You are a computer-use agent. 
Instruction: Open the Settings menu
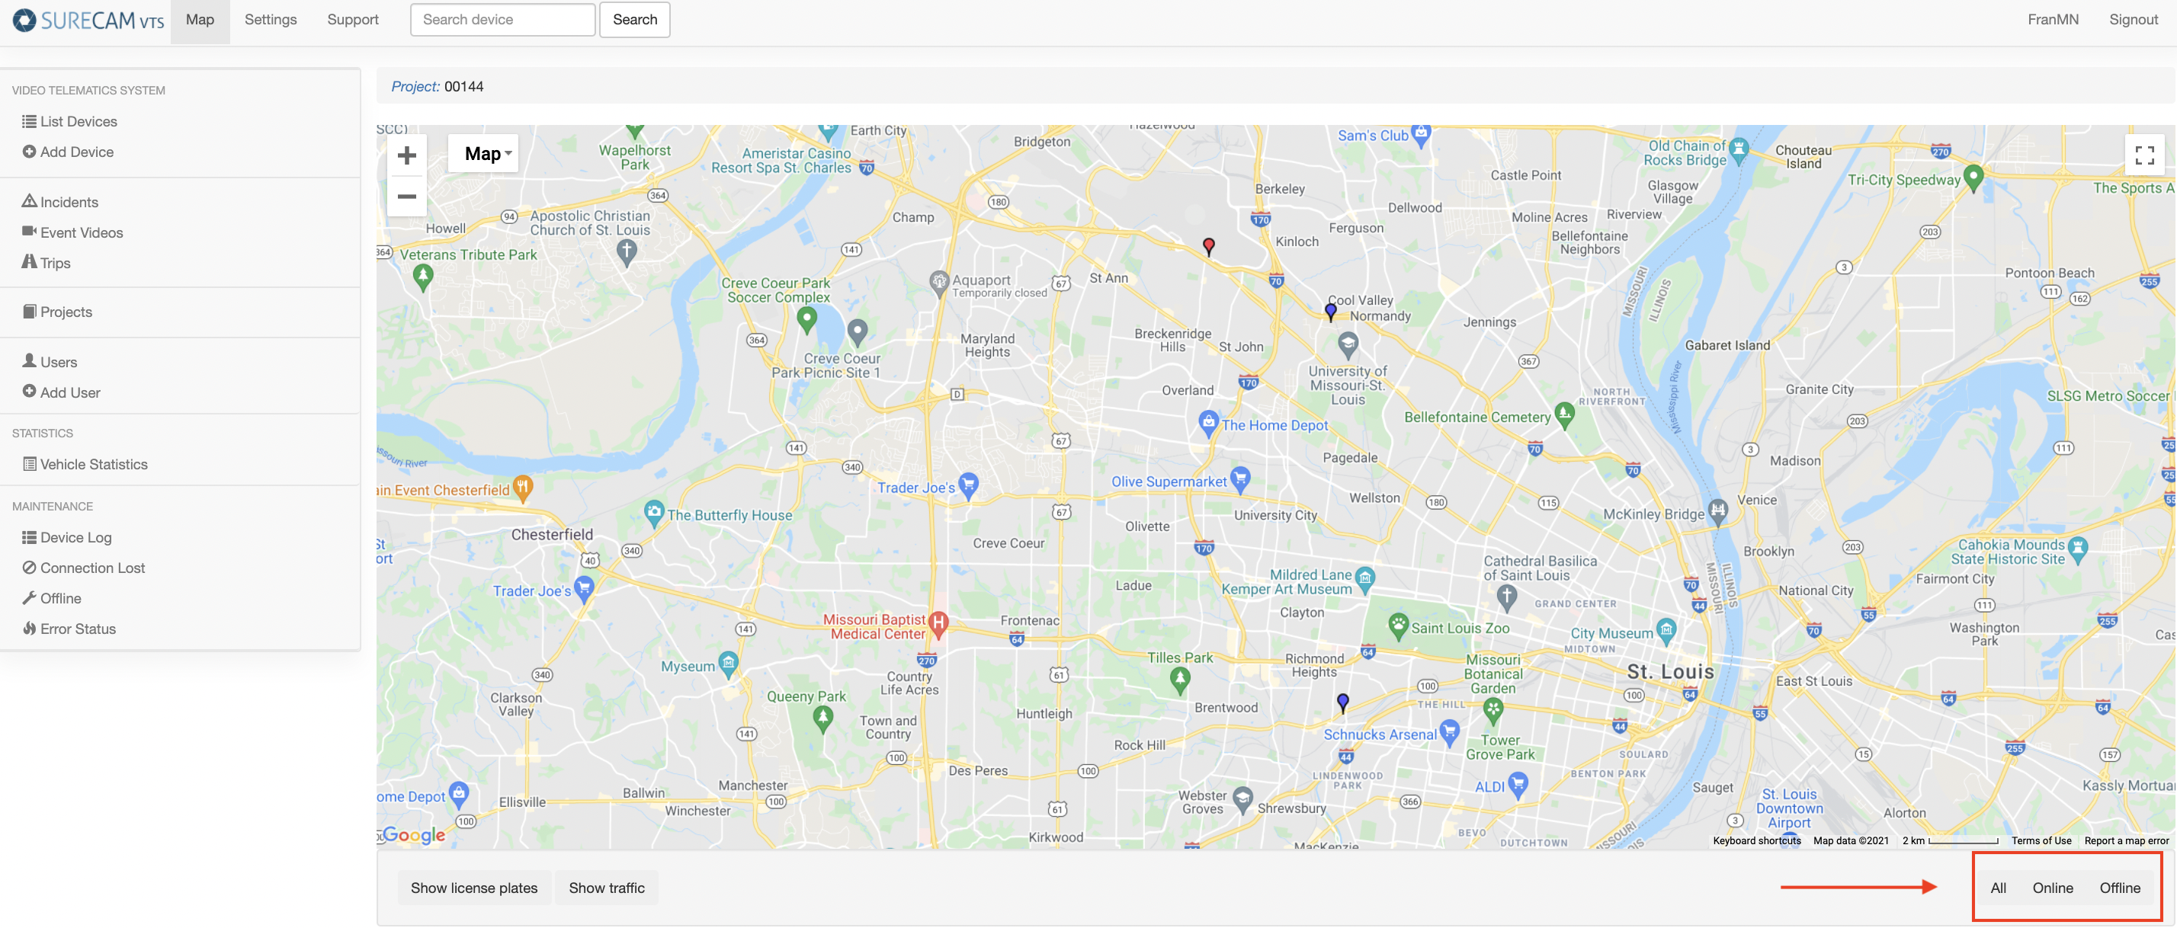click(271, 21)
